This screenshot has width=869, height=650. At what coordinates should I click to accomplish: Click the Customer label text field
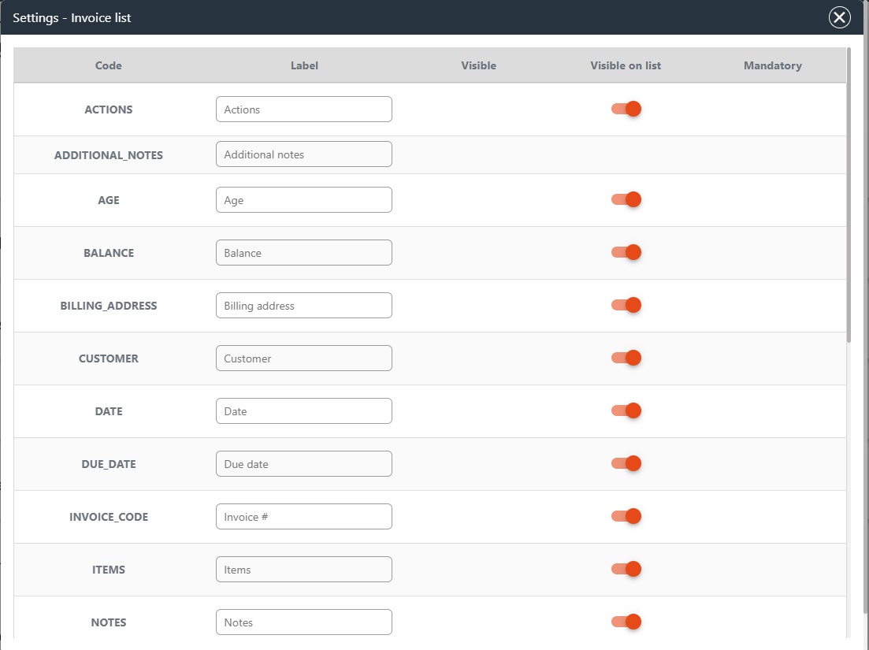(x=303, y=358)
